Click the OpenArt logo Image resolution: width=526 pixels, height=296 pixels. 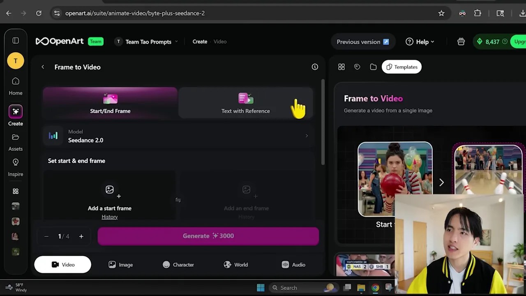pyautogui.click(x=60, y=41)
